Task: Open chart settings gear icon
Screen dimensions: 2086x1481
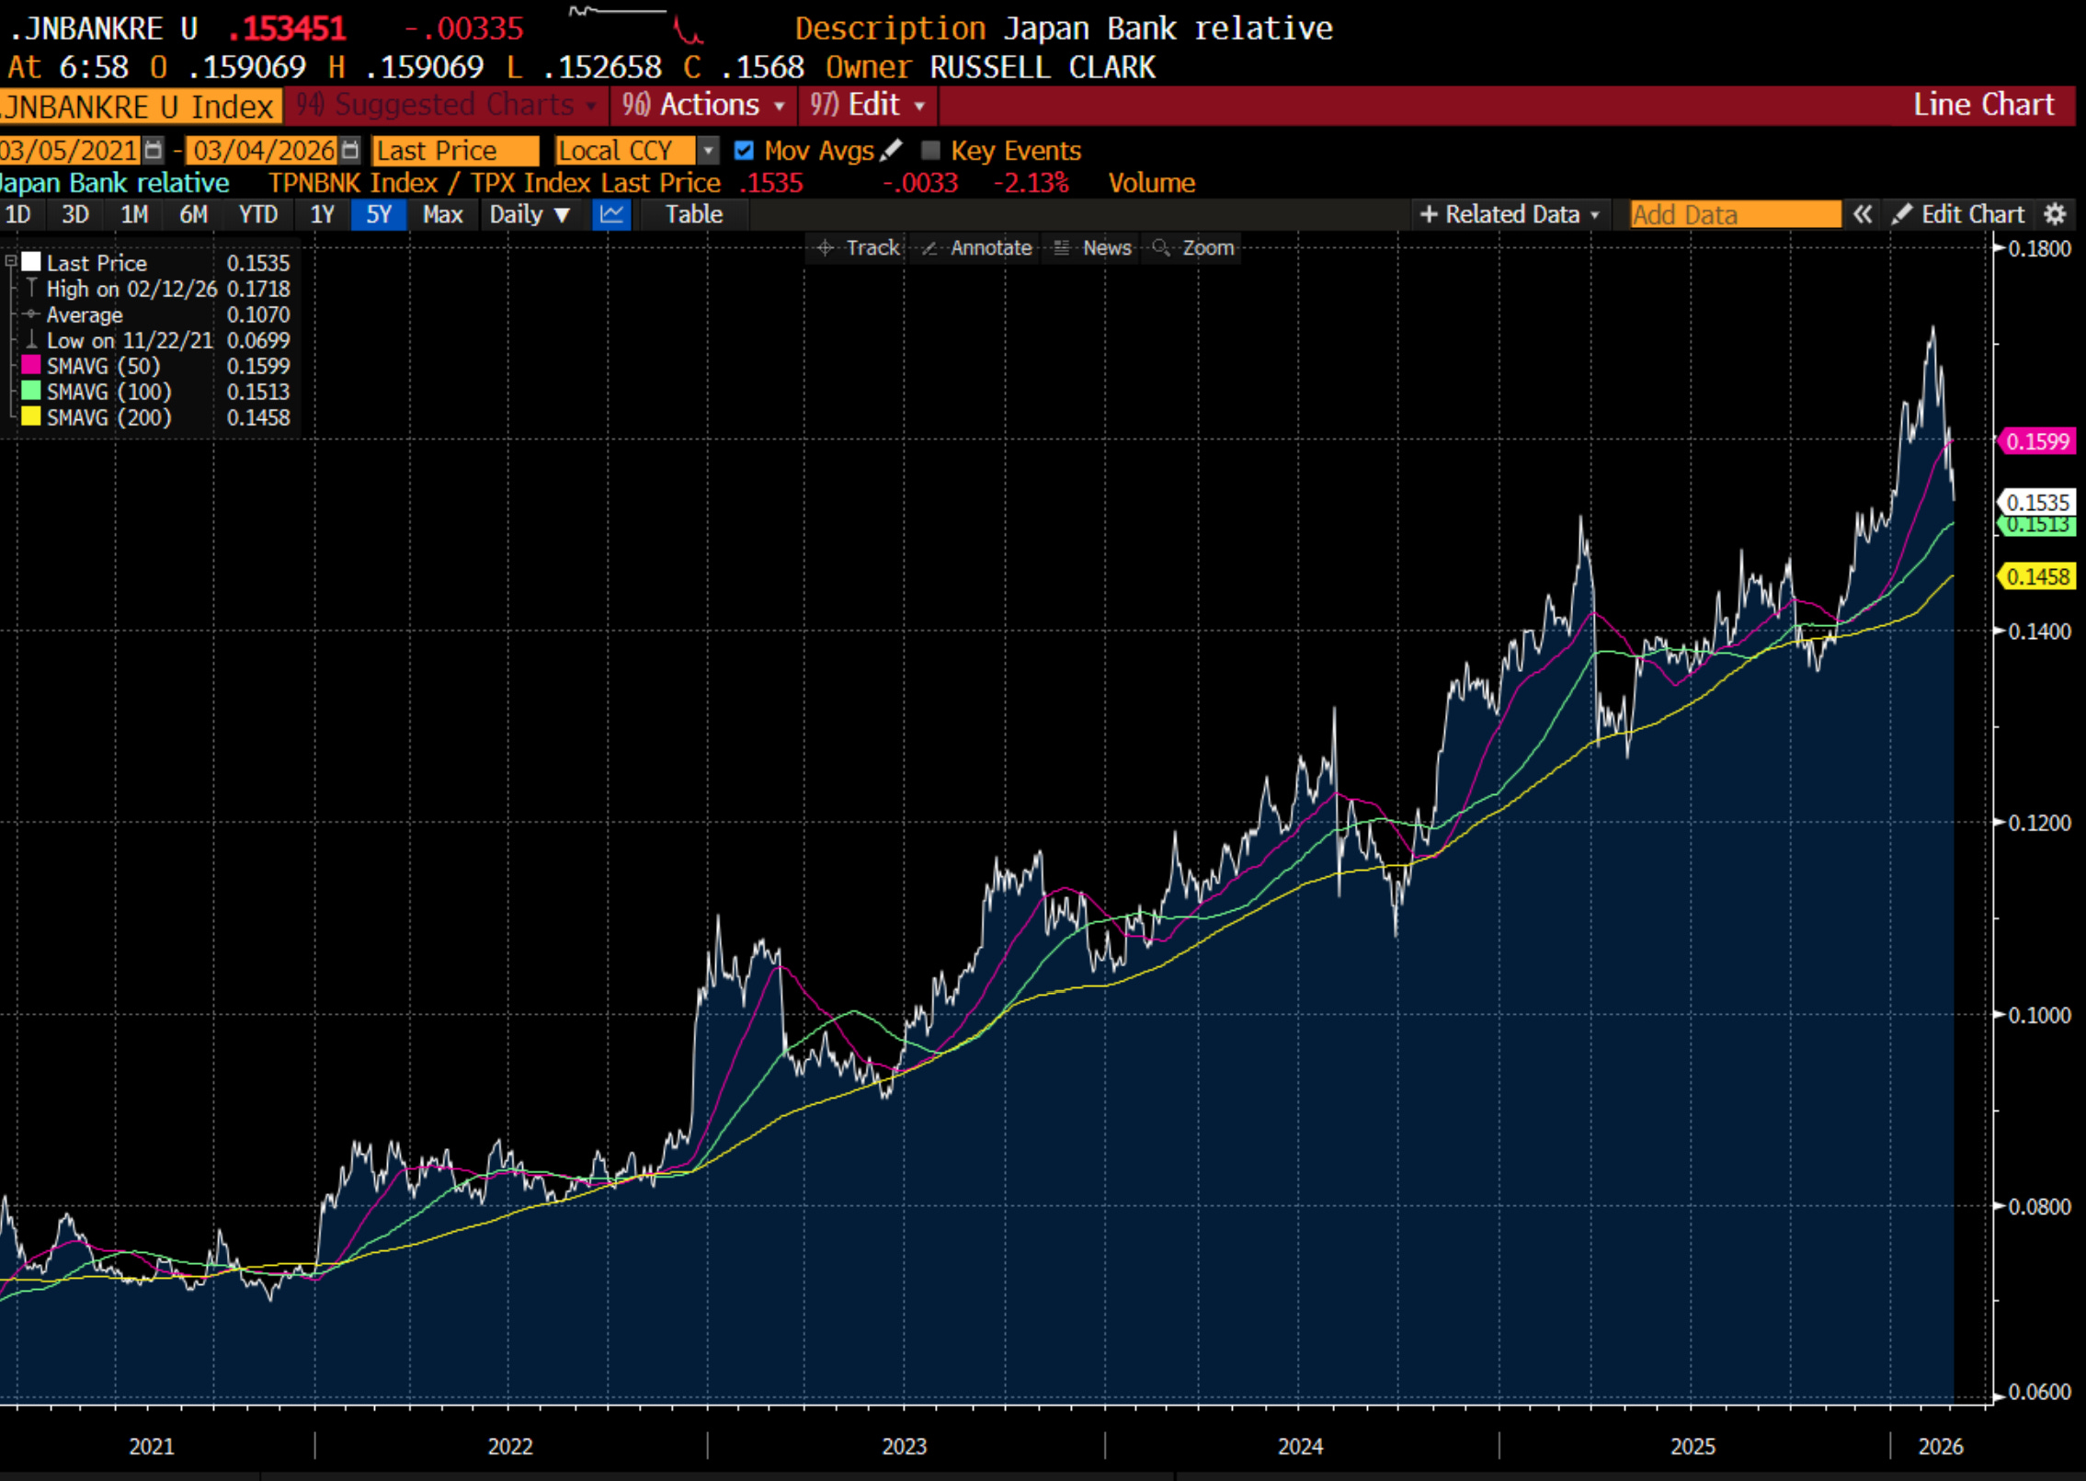Action: 2056,215
